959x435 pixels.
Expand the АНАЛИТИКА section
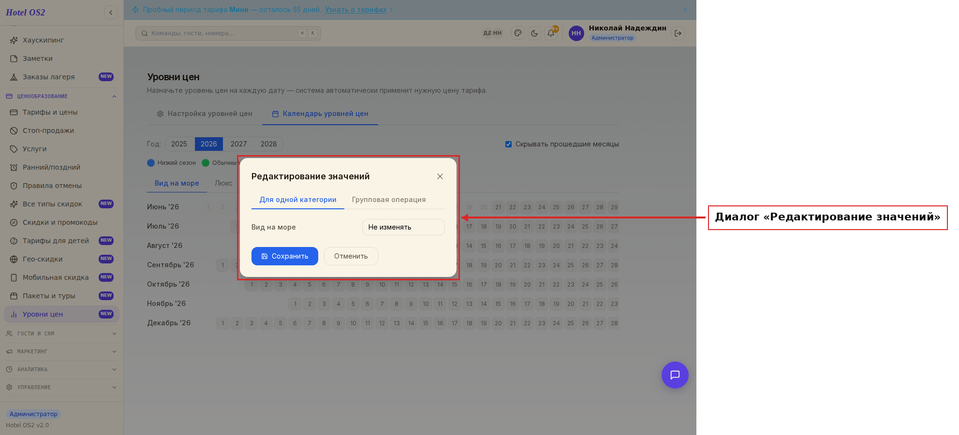[x=61, y=369]
